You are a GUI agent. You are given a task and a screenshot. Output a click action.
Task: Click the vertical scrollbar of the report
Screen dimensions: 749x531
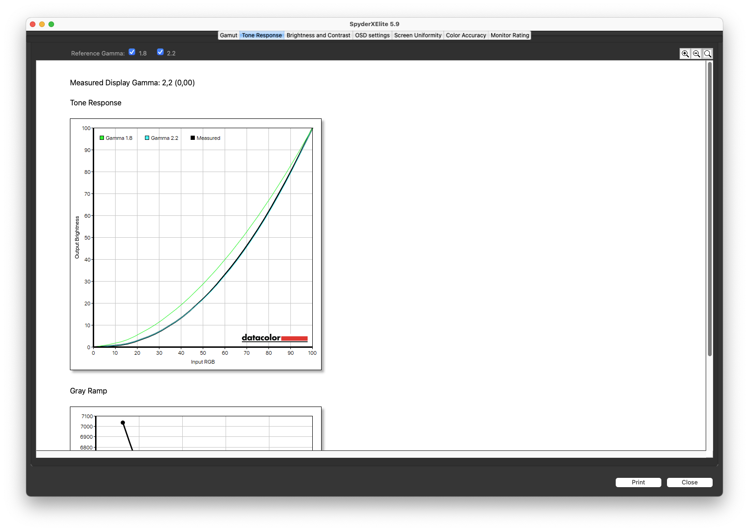point(710,209)
